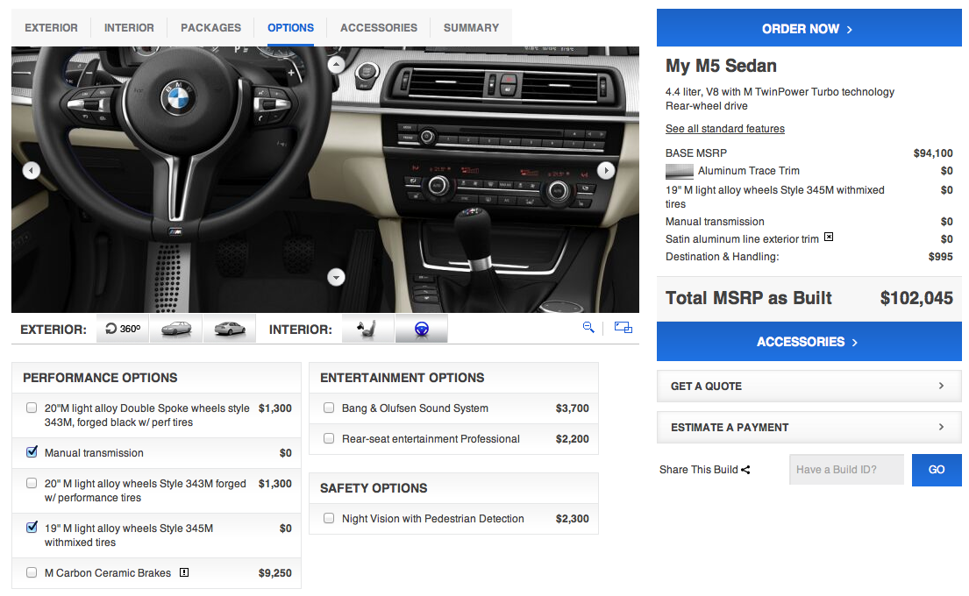Click the Have a Build ID input field
Viewport: 969px width, 596px height.
click(845, 470)
